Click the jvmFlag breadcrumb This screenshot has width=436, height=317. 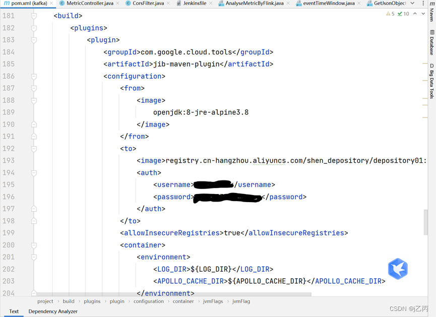(241, 301)
